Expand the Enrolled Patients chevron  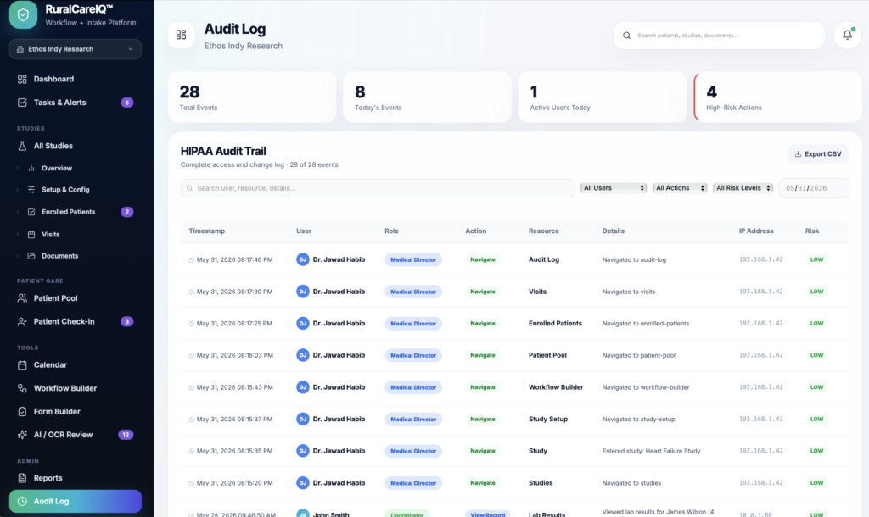18,212
